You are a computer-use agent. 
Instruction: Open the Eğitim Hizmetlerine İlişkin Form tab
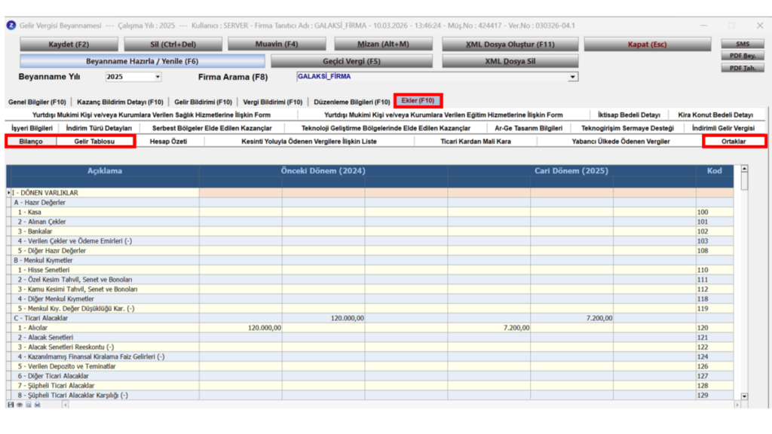coord(443,115)
